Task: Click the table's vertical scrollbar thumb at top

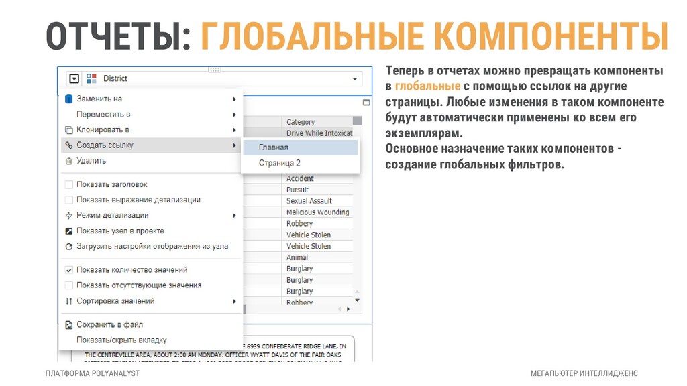Action: (357, 121)
